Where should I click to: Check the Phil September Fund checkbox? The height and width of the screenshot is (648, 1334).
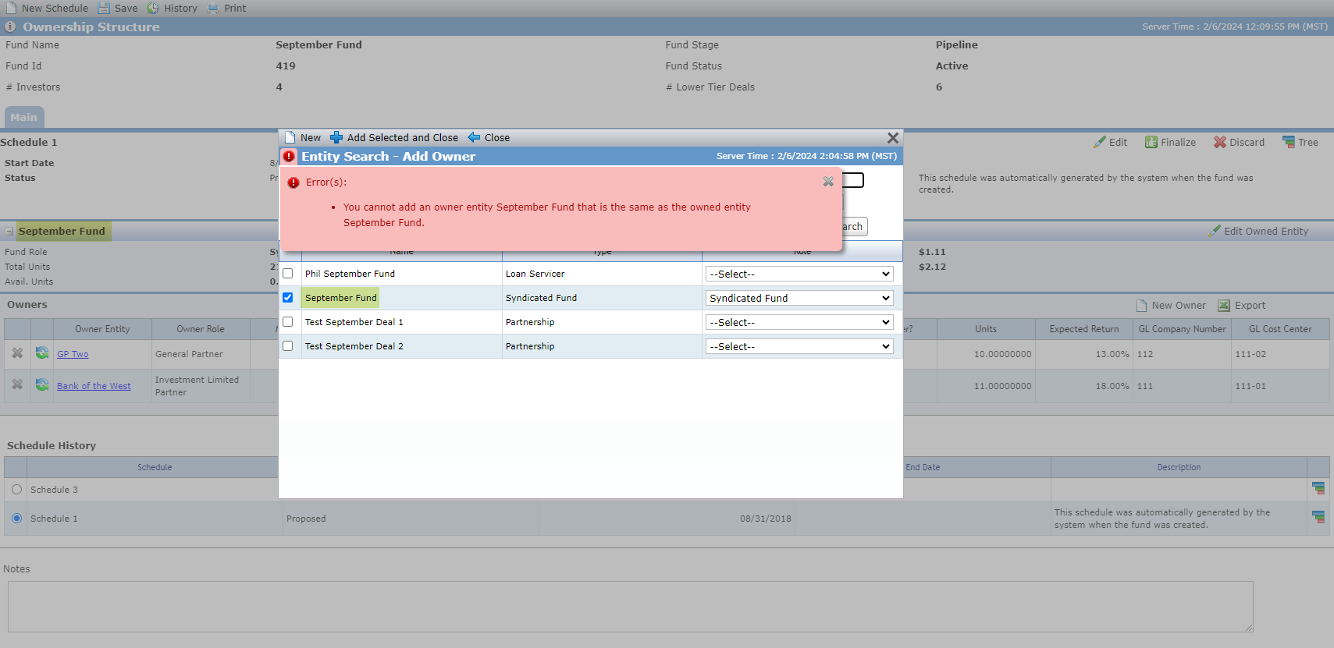[x=288, y=274]
